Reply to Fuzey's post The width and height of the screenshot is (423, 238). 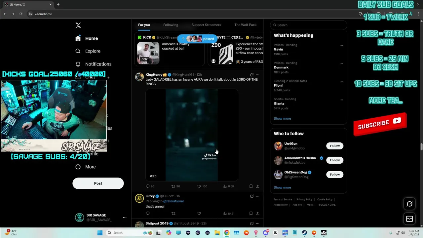coord(148,214)
